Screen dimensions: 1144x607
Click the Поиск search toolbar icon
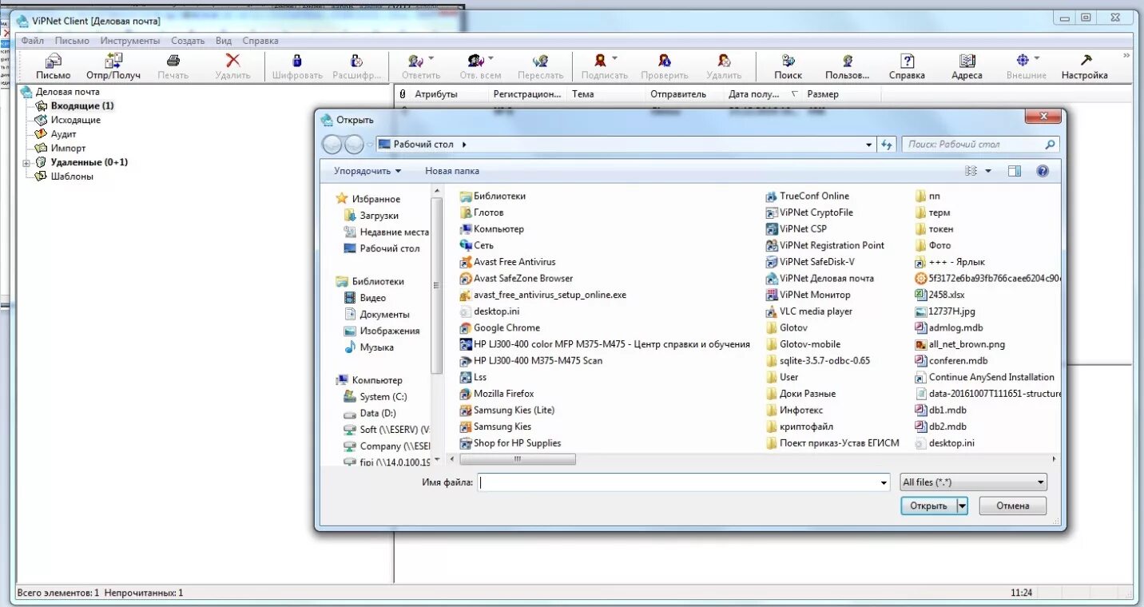pyautogui.click(x=788, y=61)
